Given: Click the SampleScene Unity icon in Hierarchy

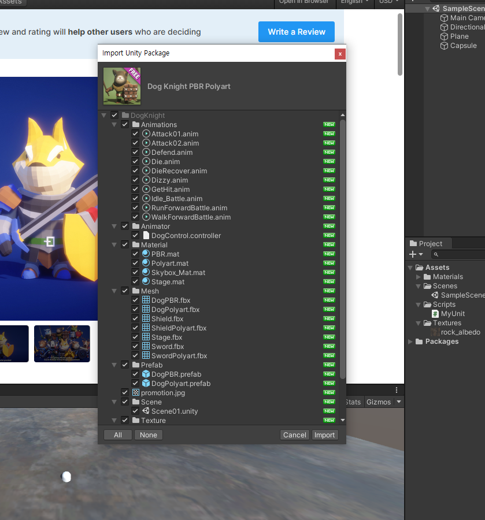Looking at the screenshot, I should pyautogui.click(x=436, y=9).
